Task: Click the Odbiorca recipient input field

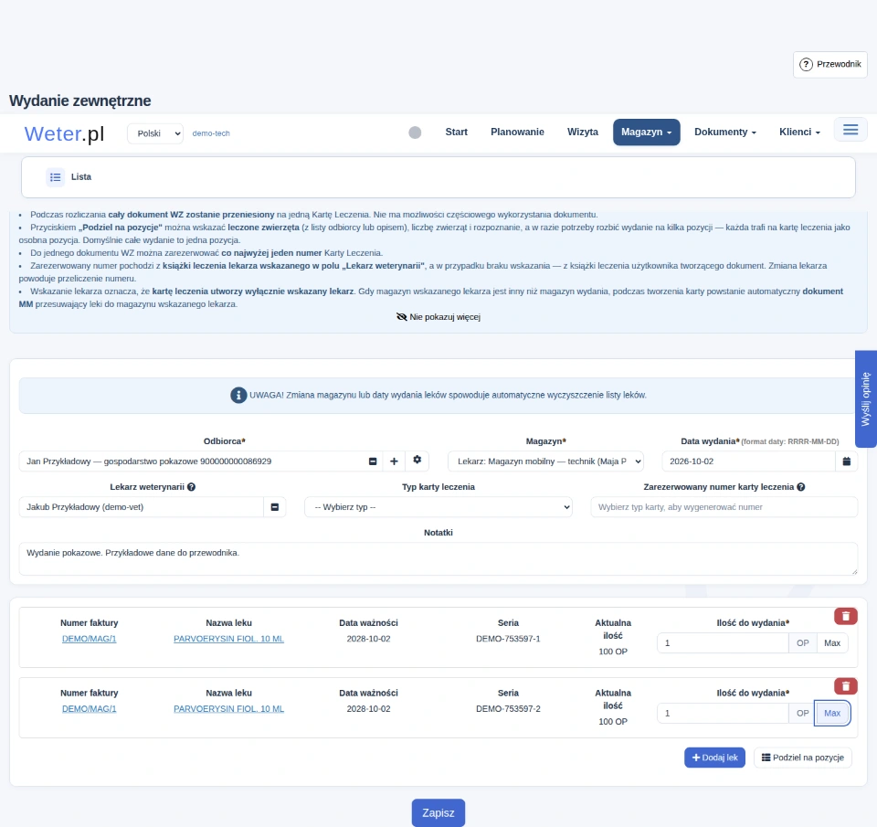Action: 191,461
